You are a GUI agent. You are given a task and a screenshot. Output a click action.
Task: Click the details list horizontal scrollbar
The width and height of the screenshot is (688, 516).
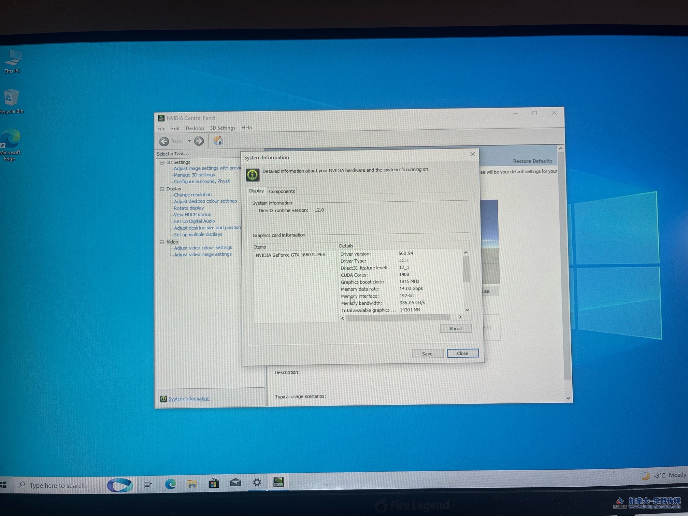398,318
